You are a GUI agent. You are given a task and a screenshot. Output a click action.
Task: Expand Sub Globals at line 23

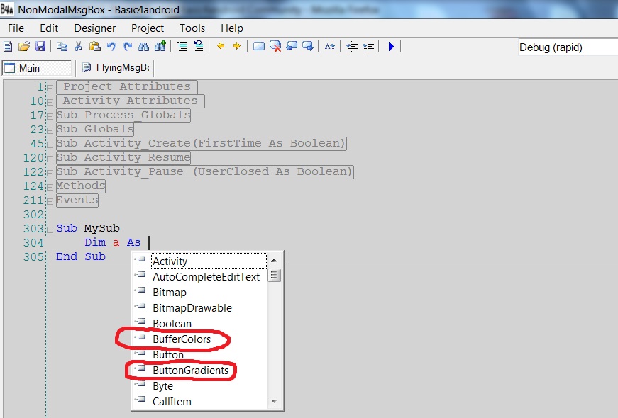click(x=50, y=130)
